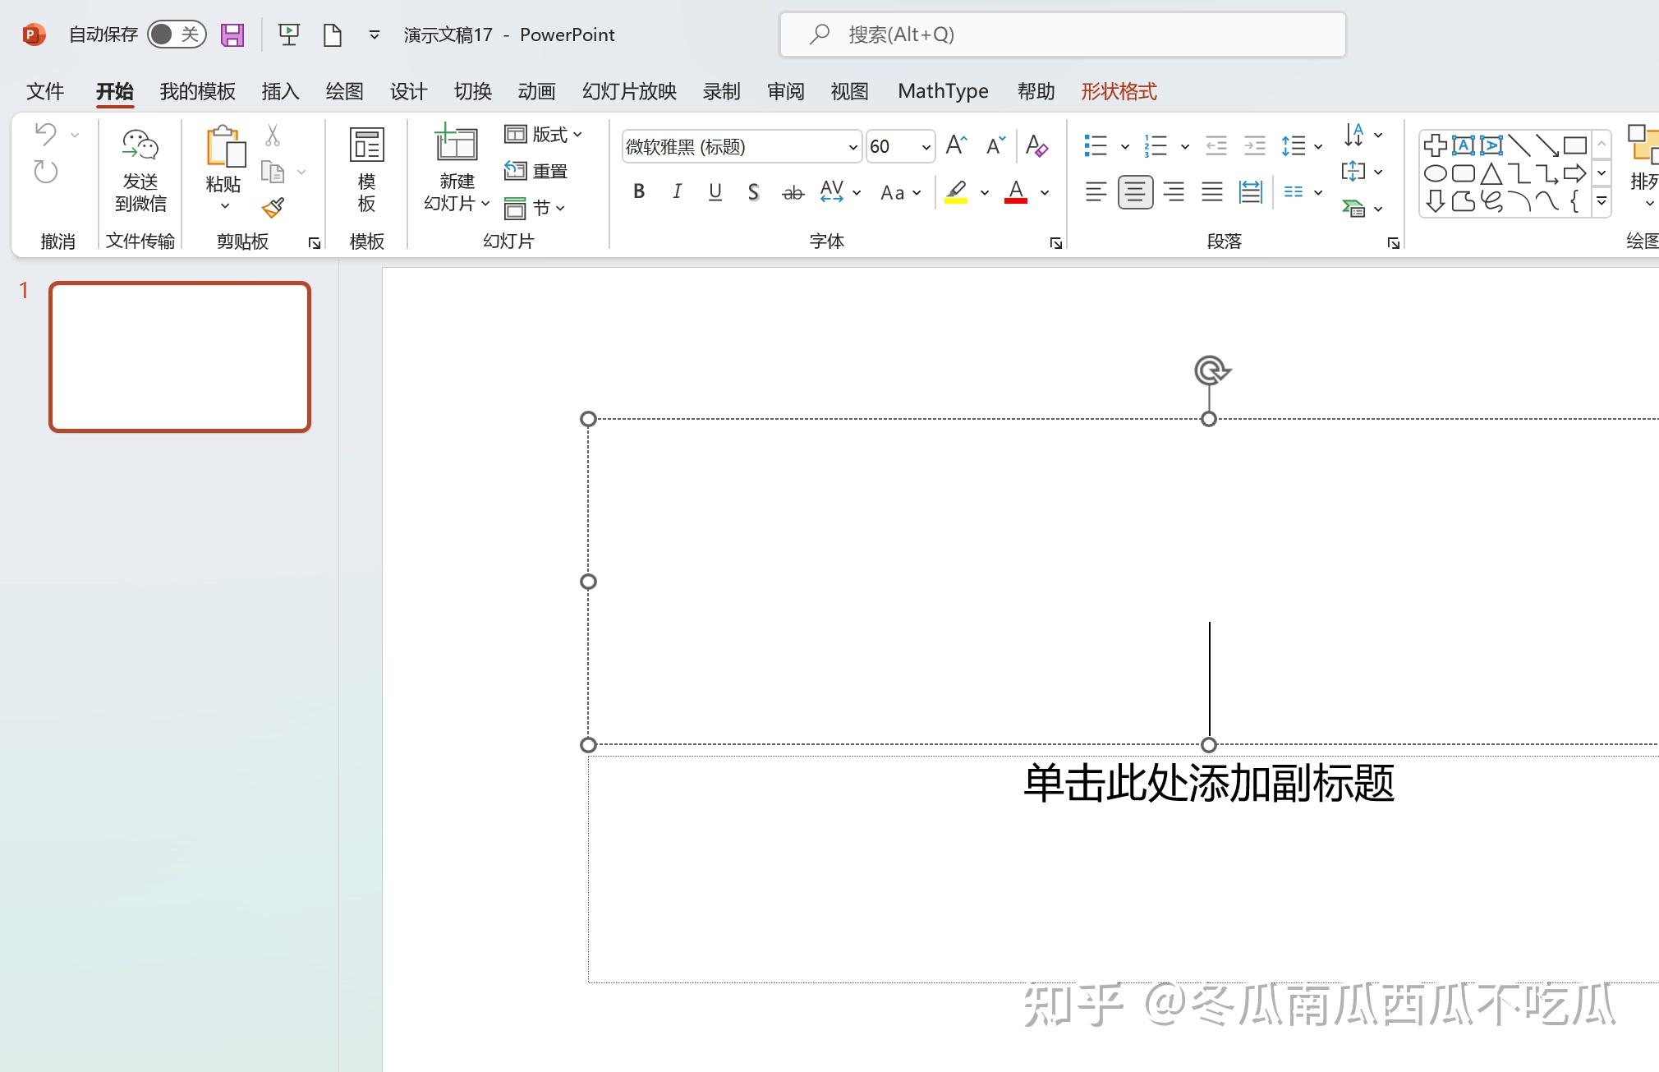Open the font name dropdown
The image size is (1659, 1072).
852,147
